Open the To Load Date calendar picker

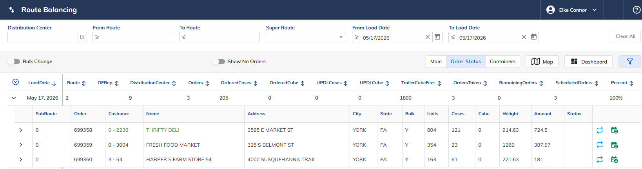(x=534, y=37)
